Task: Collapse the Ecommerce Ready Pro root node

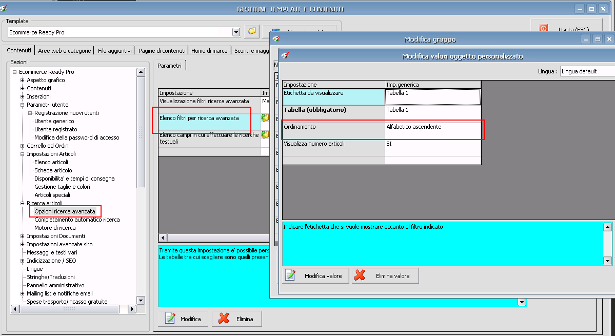Action: 14,72
